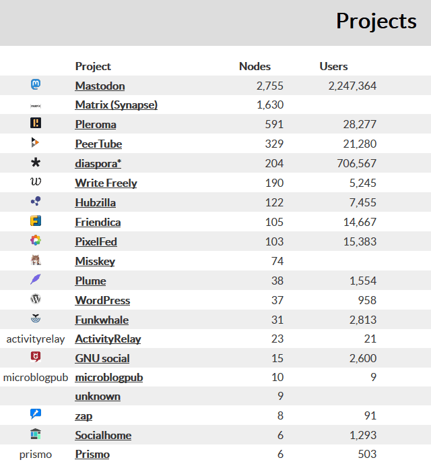Click the PixelFed colorful logo icon

tap(36, 241)
